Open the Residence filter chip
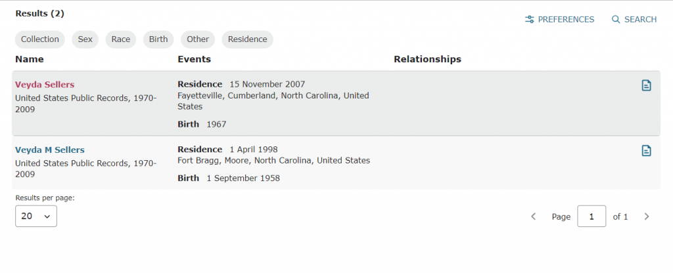The width and height of the screenshot is (673, 273). [x=247, y=39]
